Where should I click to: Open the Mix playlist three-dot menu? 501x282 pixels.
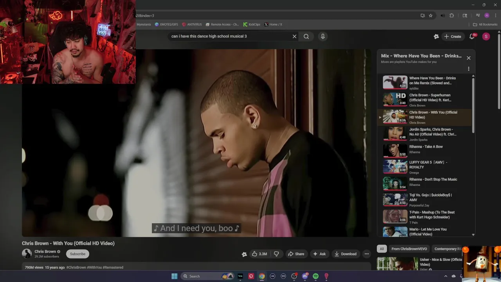pos(469,69)
